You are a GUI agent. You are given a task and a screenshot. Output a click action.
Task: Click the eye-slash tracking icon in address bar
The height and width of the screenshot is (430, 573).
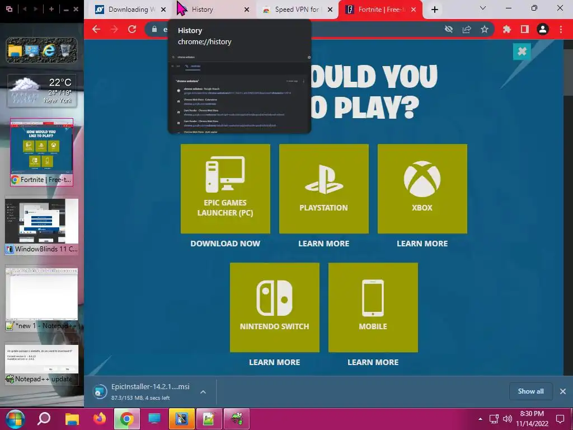point(449,29)
